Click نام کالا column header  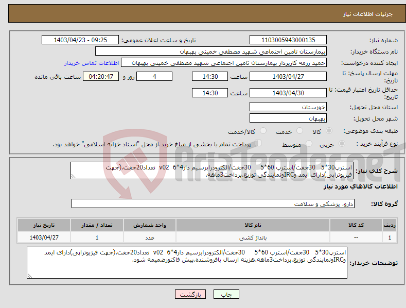[x=253, y=225]
